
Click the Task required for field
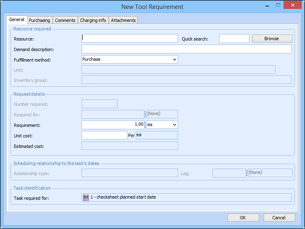186,197
